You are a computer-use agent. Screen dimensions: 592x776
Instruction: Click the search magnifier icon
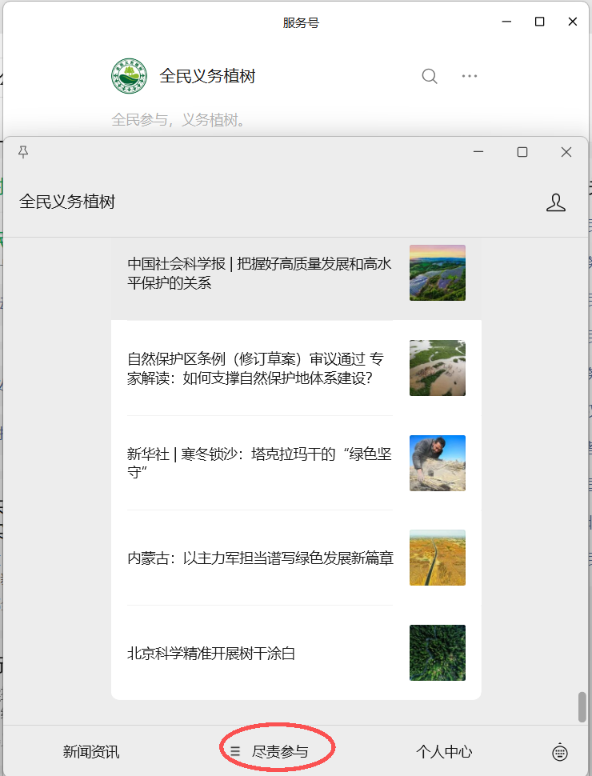coord(430,76)
